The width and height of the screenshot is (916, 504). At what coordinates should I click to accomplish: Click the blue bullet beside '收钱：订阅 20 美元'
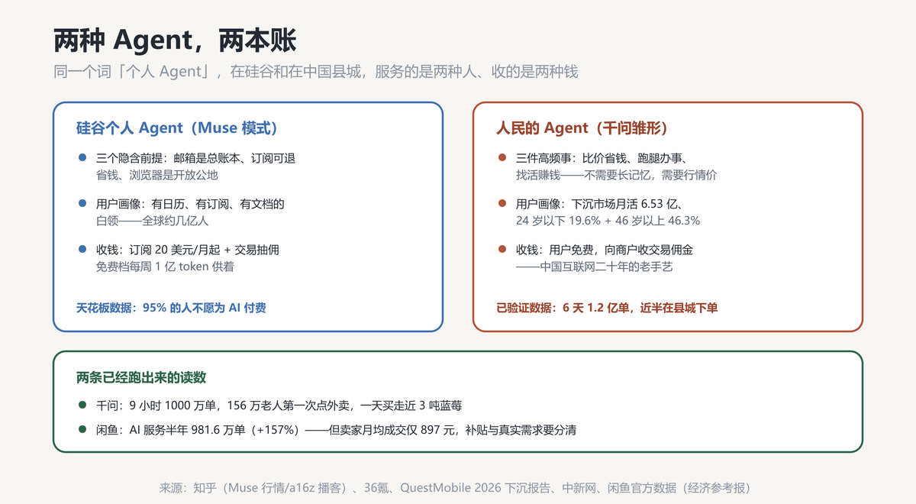(x=82, y=250)
